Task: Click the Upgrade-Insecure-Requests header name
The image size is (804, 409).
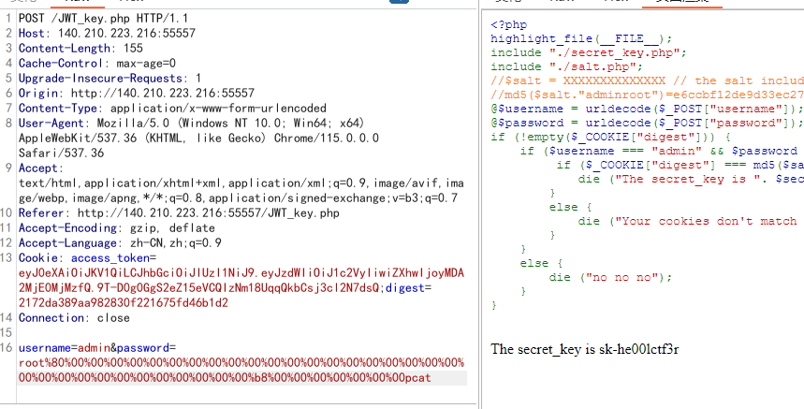Action: point(100,79)
